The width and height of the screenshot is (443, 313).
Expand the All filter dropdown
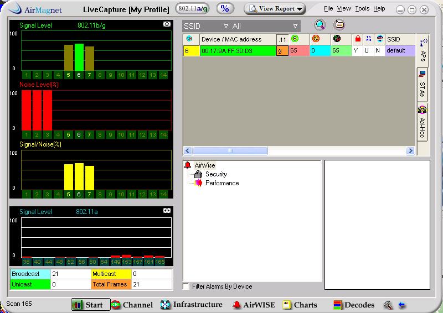coord(265,26)
